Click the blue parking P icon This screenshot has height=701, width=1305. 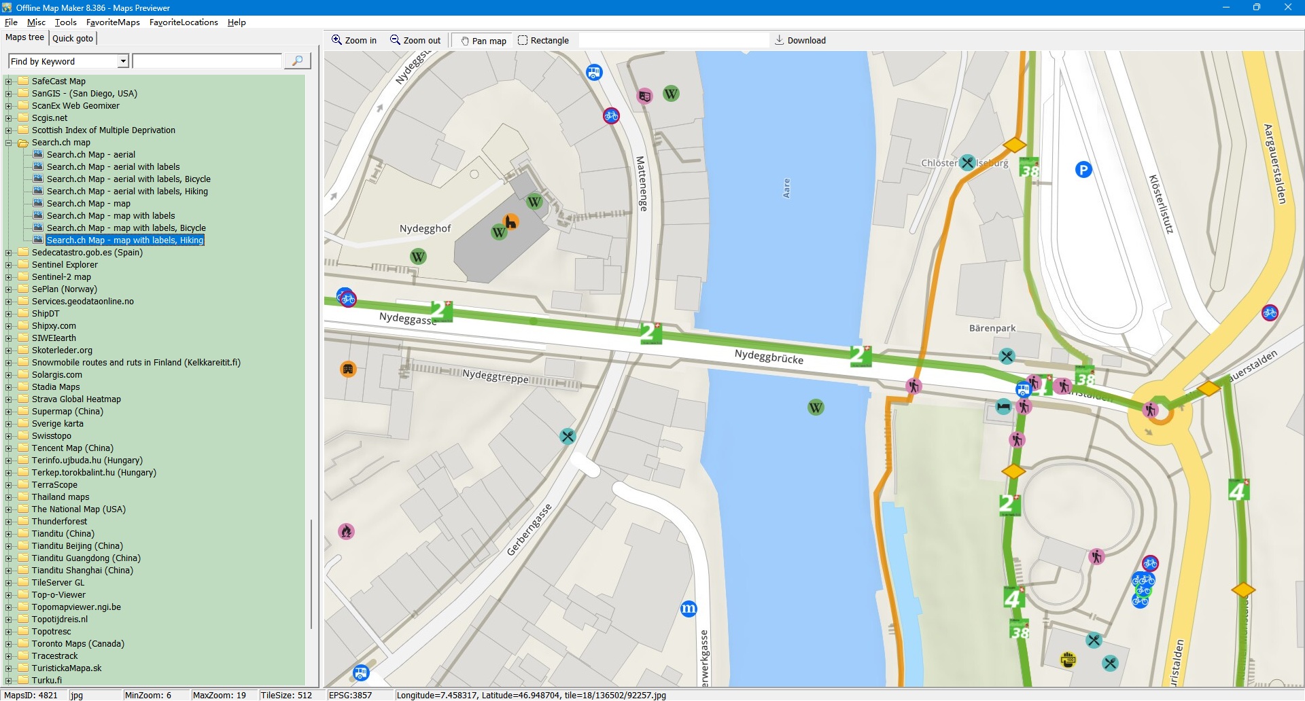[1083, 170]
